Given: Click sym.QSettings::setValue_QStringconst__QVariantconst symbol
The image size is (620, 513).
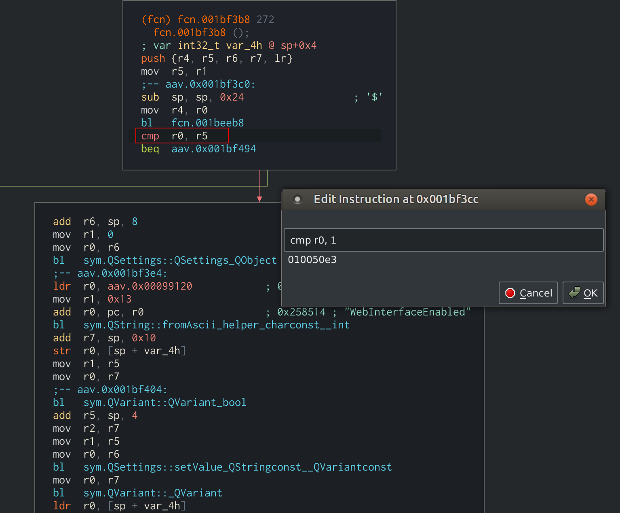Looking at the screenshot, I should (x=237, y=467).
